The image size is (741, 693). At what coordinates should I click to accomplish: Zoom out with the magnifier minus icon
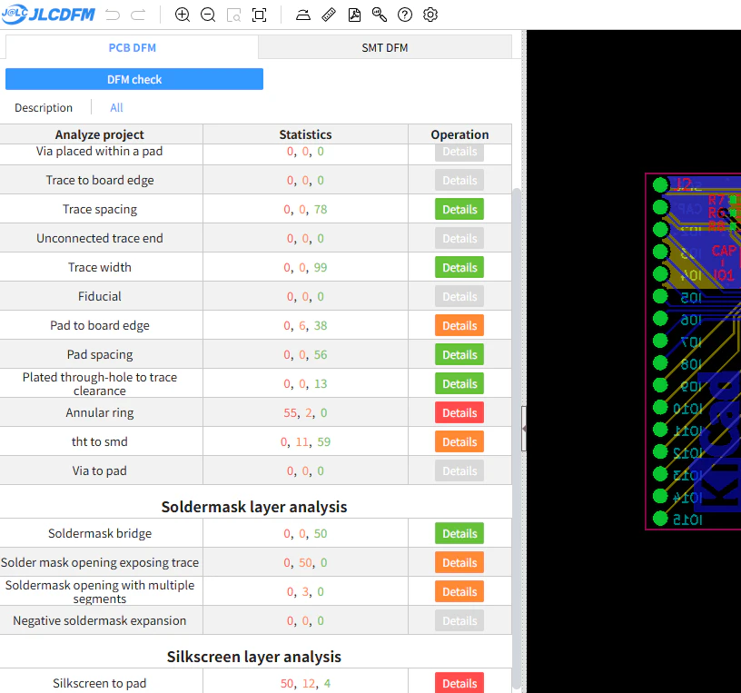208,15
